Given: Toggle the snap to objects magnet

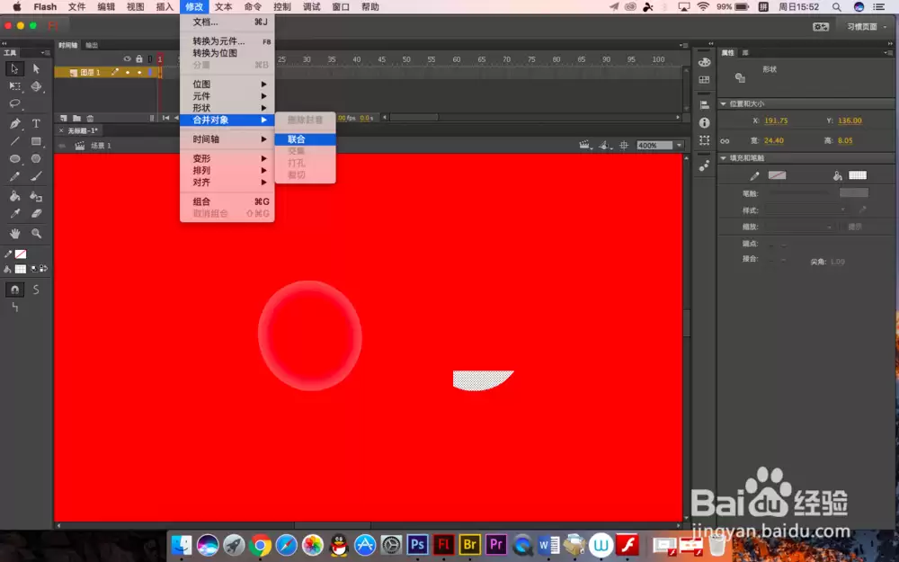Looking at the screenshot, I should tap(15, 290).
